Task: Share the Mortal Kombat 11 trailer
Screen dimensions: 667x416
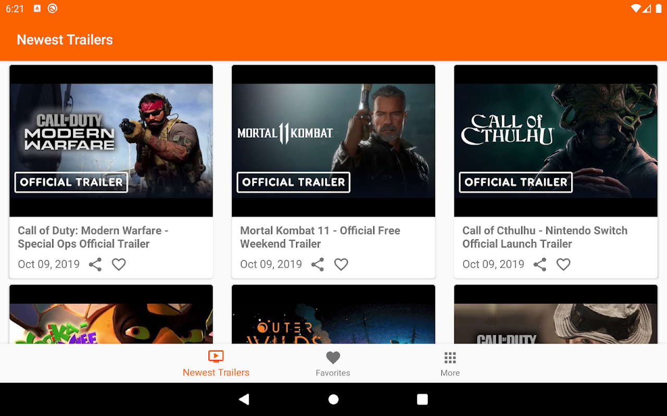Action: tap(317, 265)
